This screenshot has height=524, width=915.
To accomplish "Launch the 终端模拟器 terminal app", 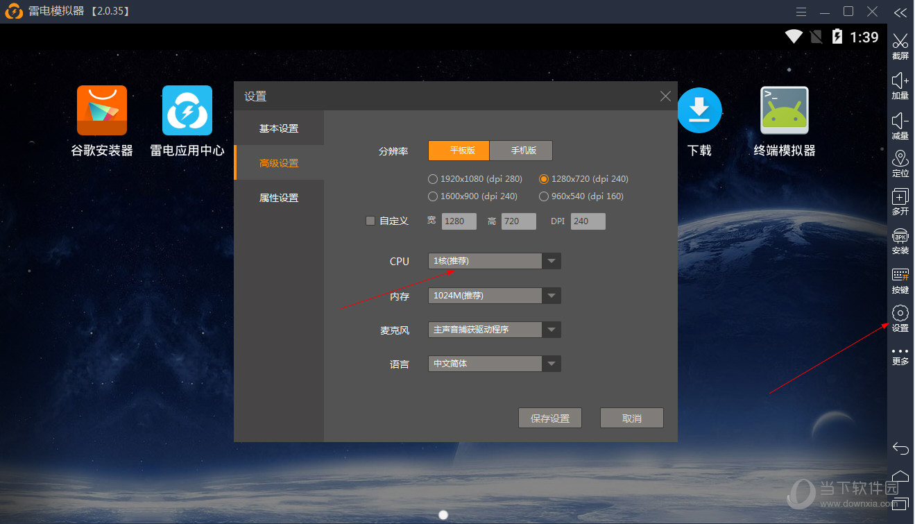I will point(784,111).
